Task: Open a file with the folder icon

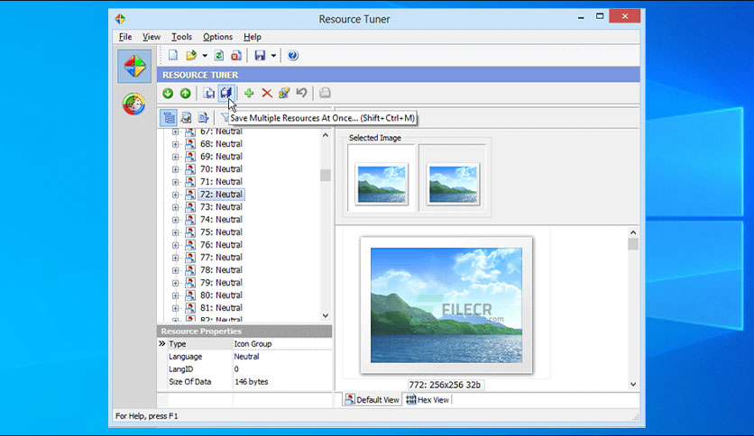Action: (x=191, y=55)
